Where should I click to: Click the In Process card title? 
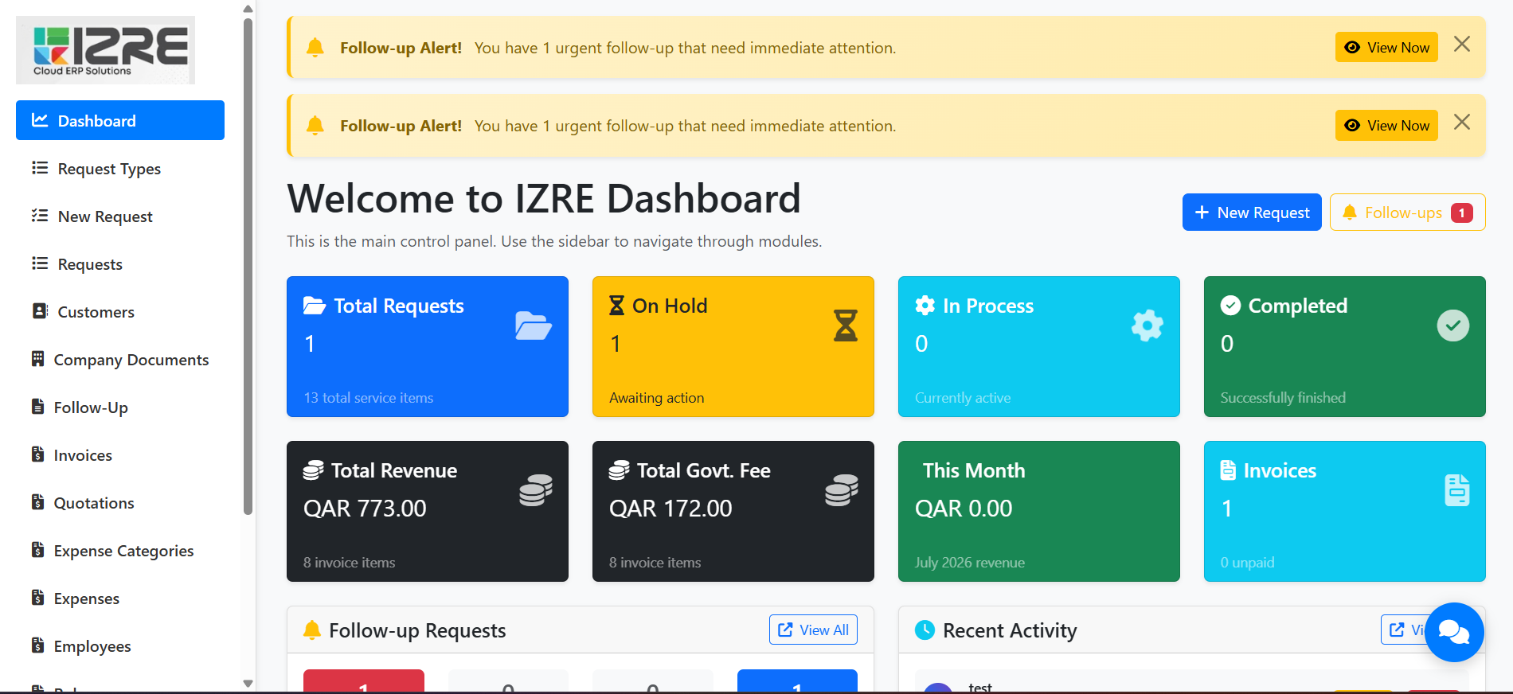pos(988,306)
